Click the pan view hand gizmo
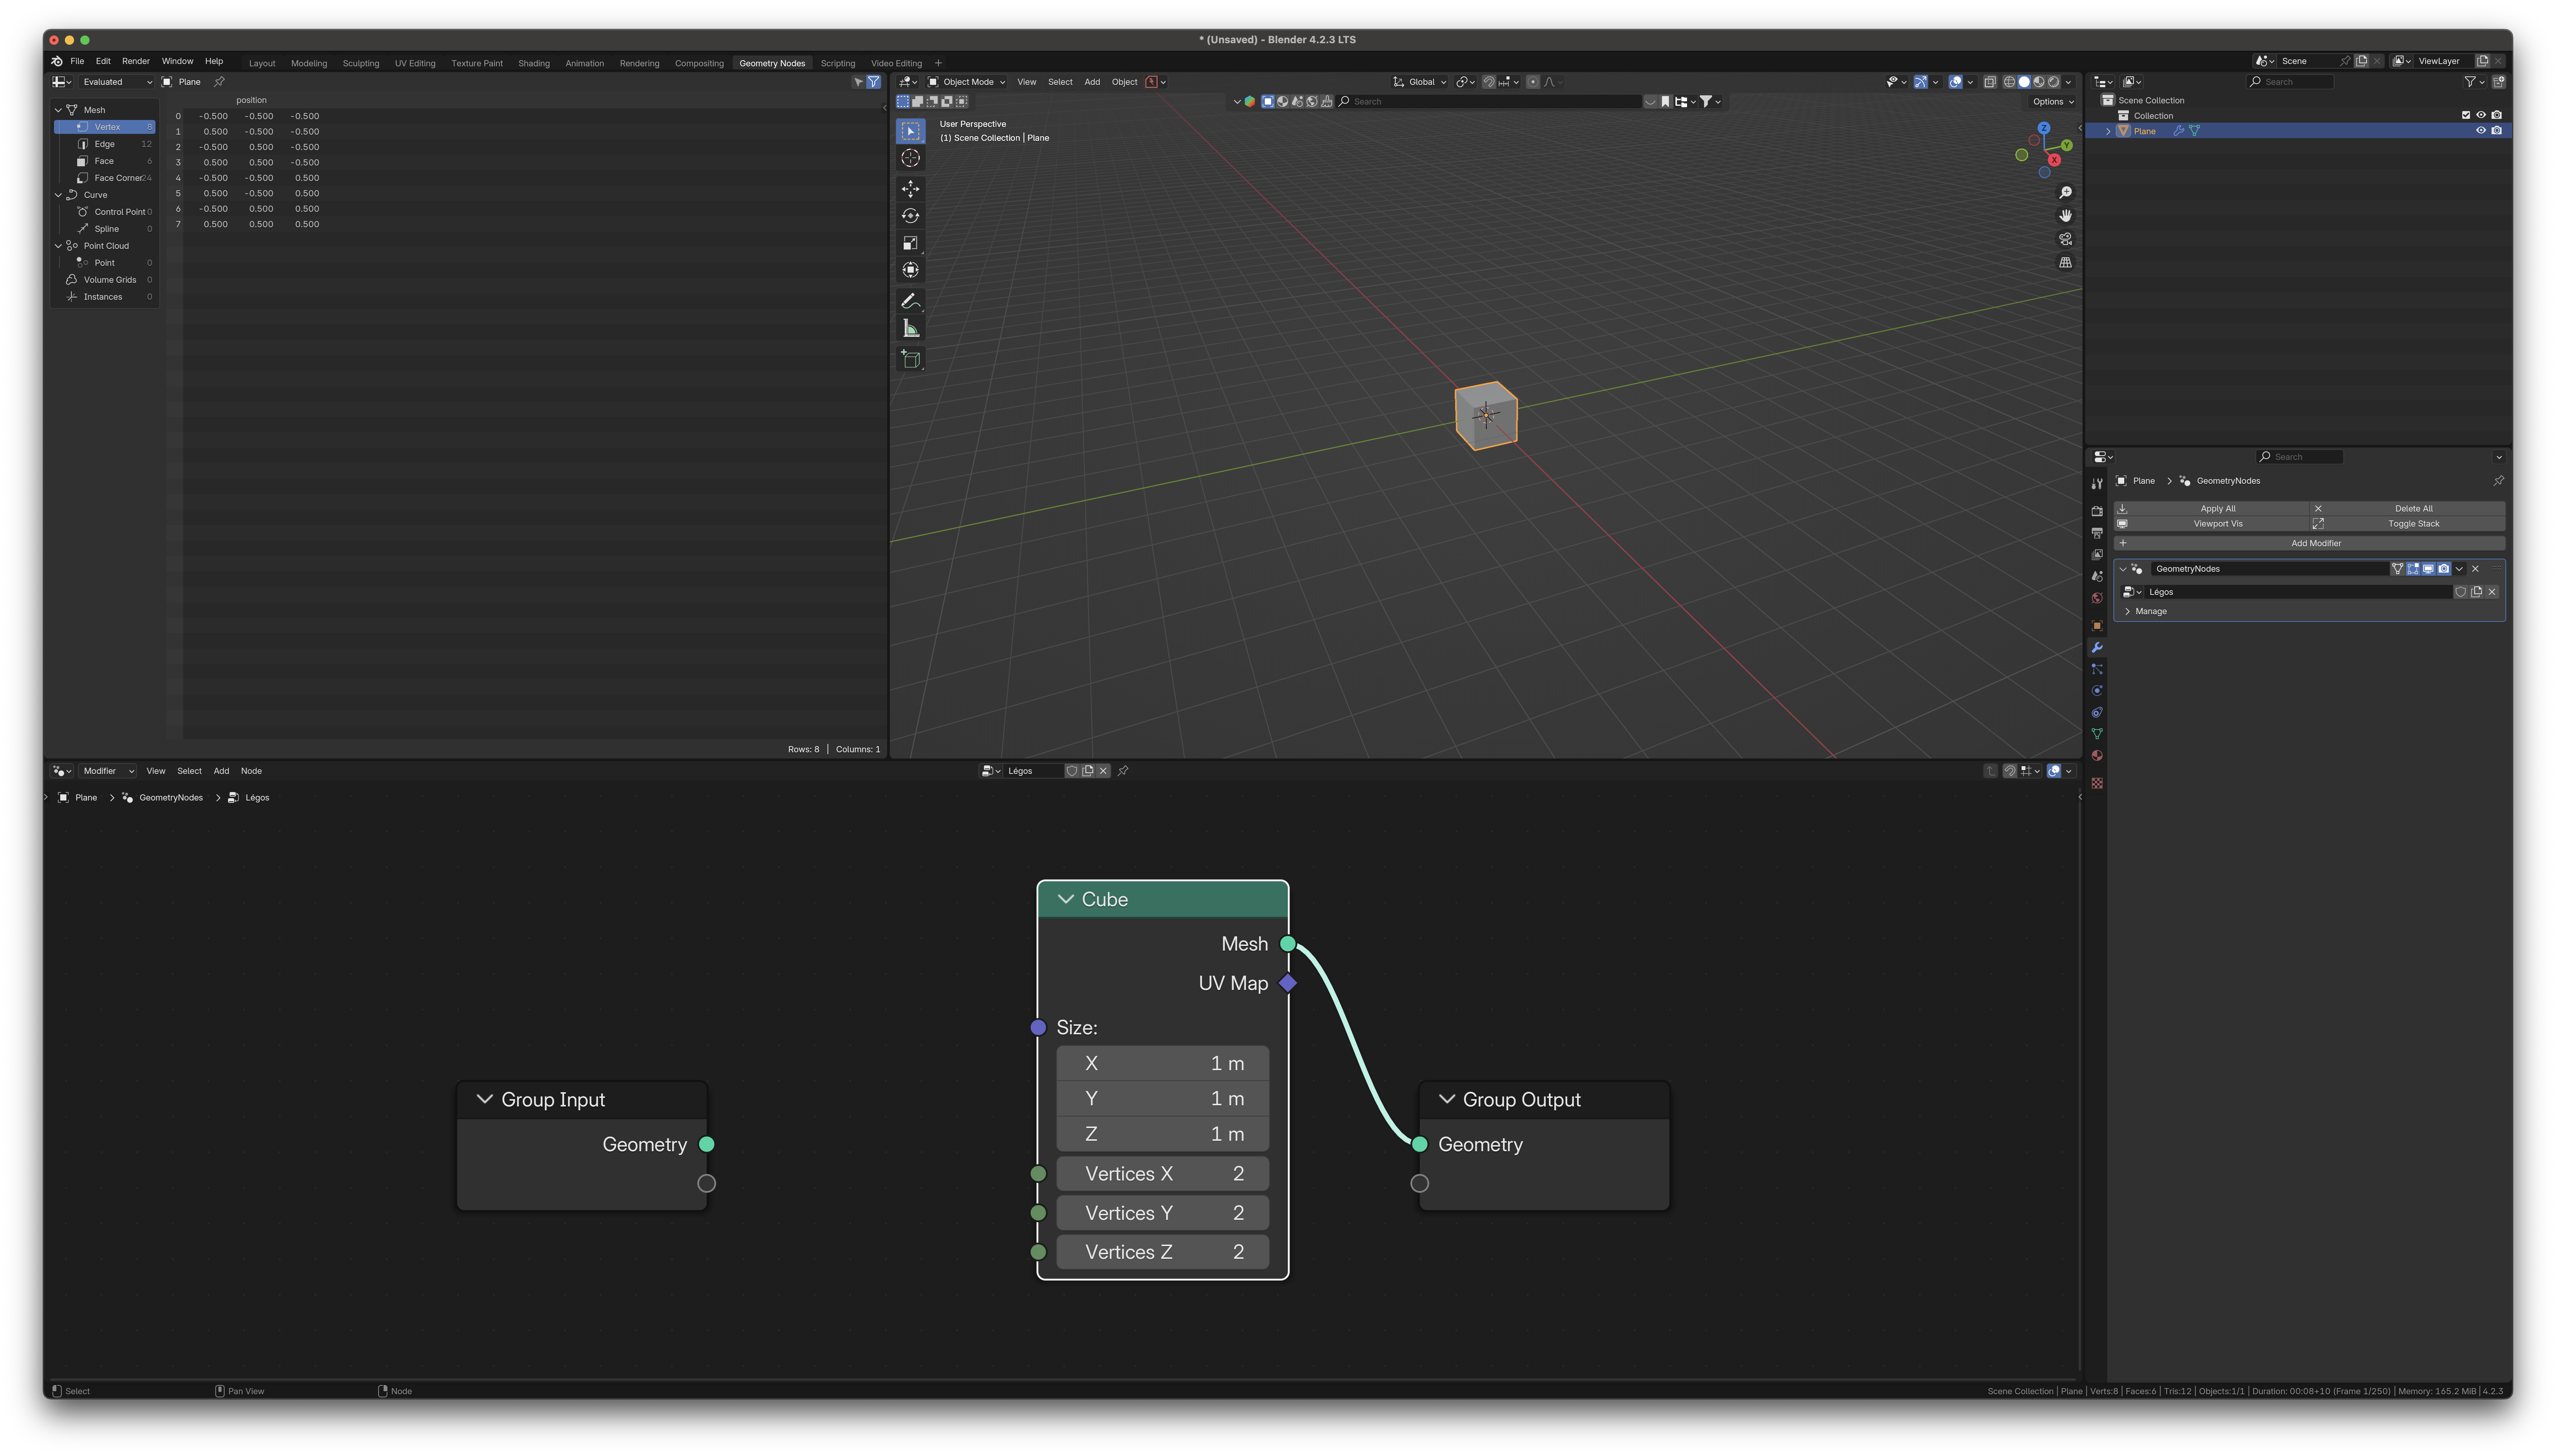2556x1456 pixels. tap(2065, 216)
